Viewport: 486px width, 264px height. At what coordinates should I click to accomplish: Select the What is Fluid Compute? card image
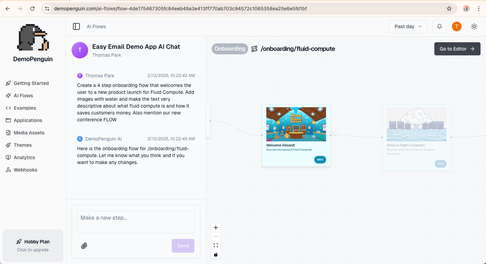pos(416,124)
